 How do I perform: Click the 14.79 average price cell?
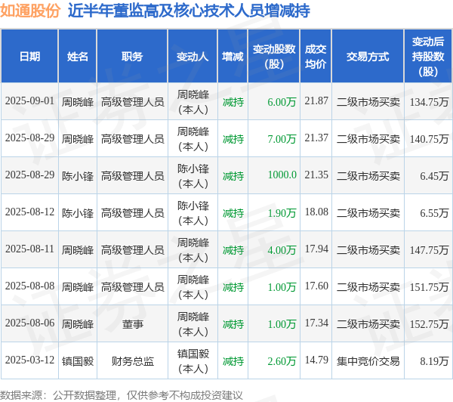[316, 360]
